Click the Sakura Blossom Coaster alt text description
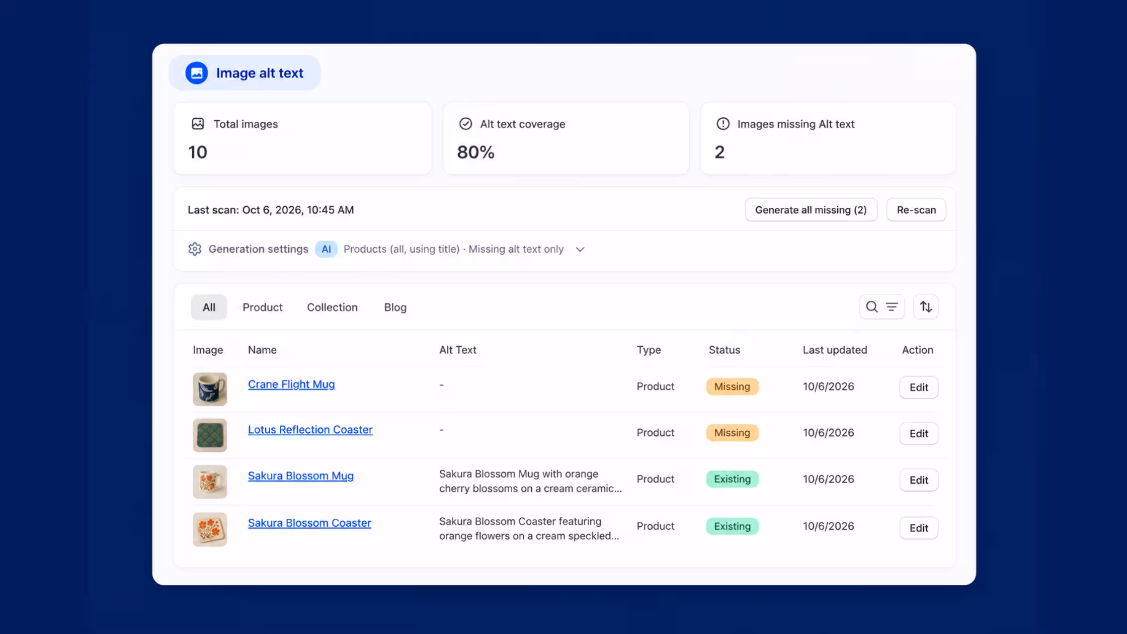Screen dimensions: 1127x634 529,529
